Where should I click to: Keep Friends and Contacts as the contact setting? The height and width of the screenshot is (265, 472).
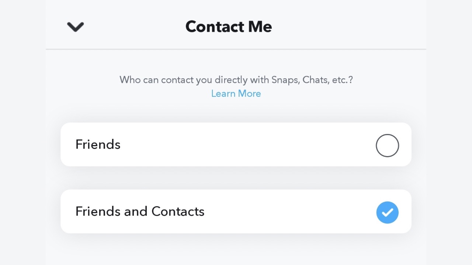pos(387,212)
